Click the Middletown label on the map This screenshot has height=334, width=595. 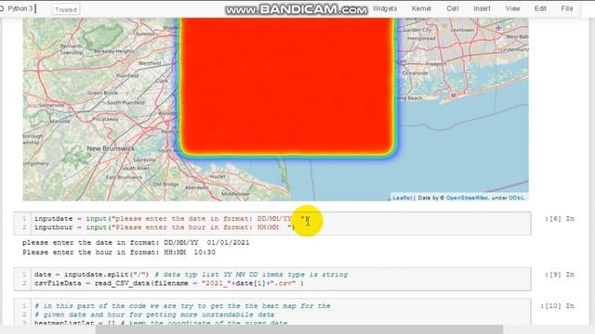(x=235, y=194)
